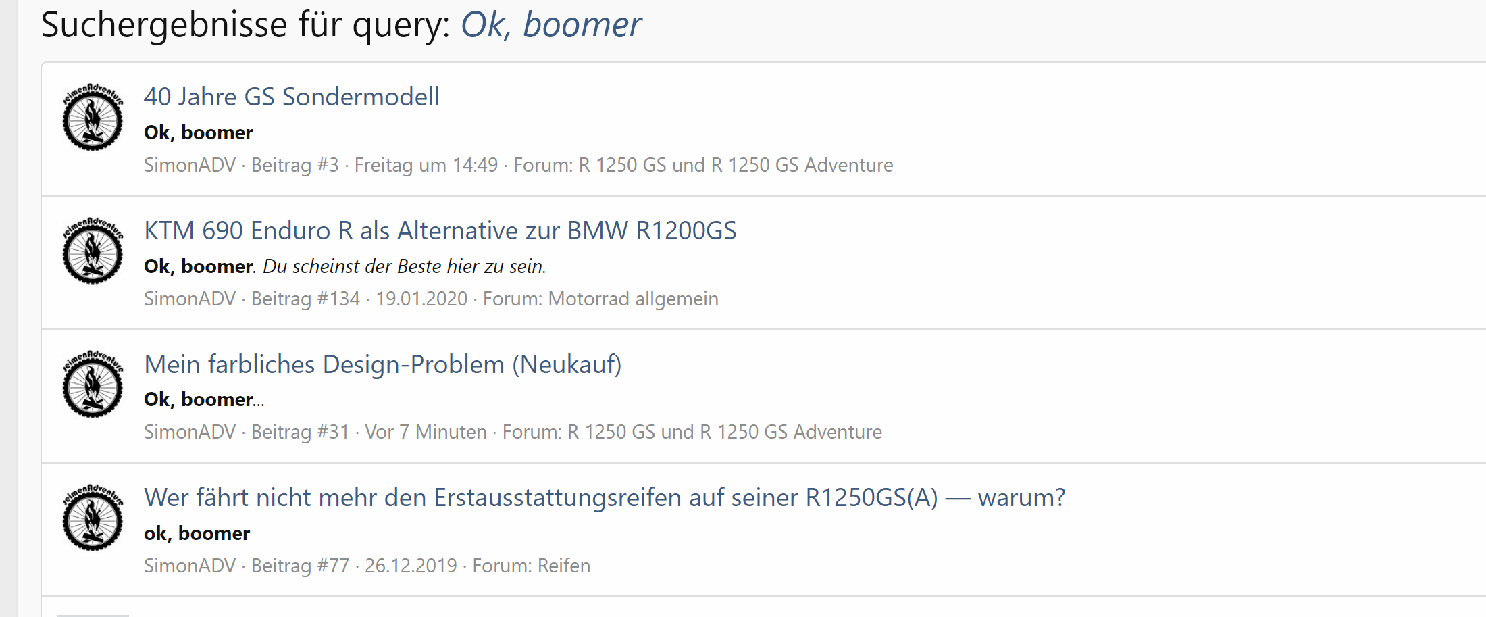The width and height of the screenshot is (1486, 617).
Task: Open the 'Reifen' forum link
Action: 563,566
